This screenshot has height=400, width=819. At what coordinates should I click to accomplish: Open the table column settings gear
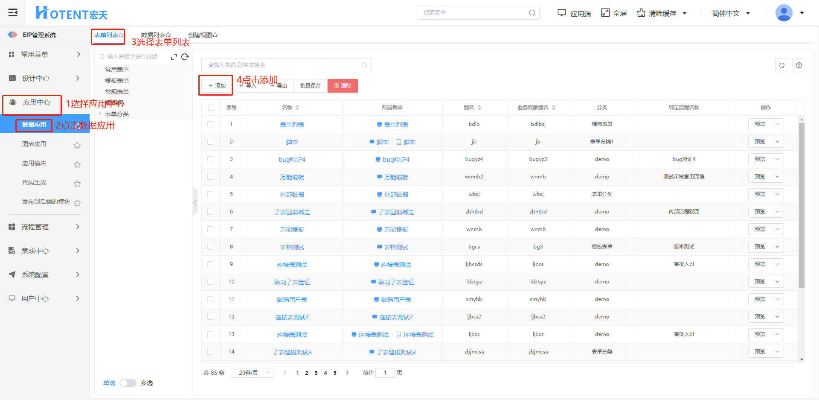pos(799,65)
